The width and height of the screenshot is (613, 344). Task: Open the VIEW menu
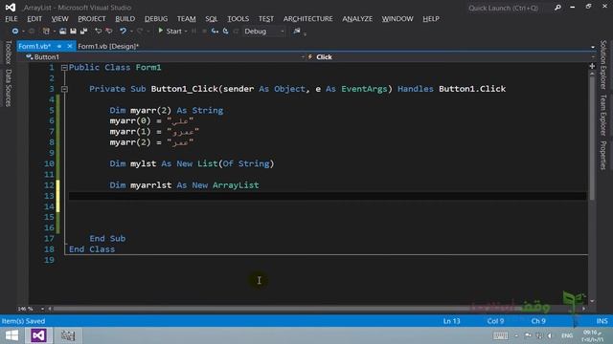click(59, 19)
